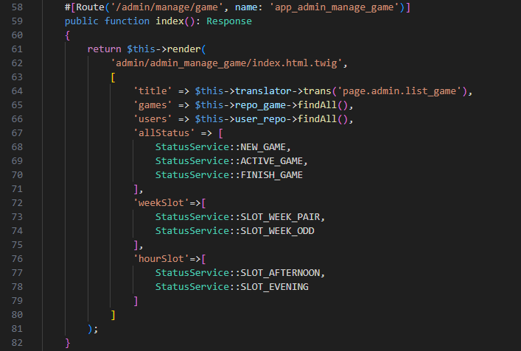Click the 'users' array key
Viewport: 521px width, 351px height.
coord(153,119)
